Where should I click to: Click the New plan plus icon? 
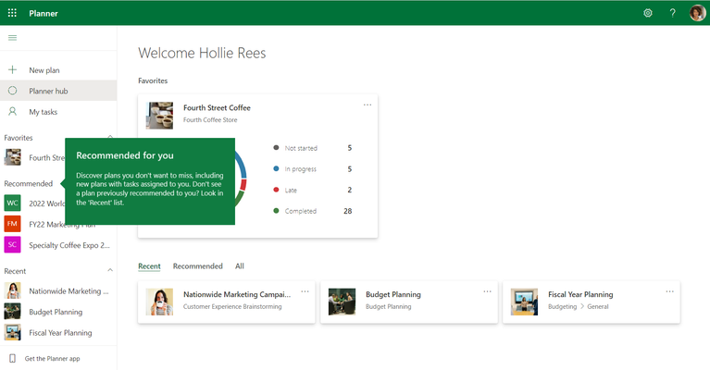click(13, 69)
